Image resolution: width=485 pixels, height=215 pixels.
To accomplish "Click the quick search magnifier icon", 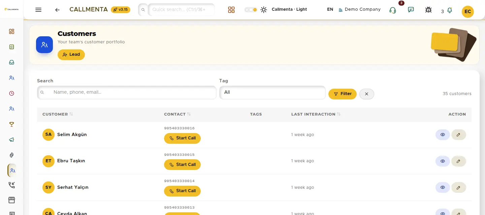I will point(143,10).
